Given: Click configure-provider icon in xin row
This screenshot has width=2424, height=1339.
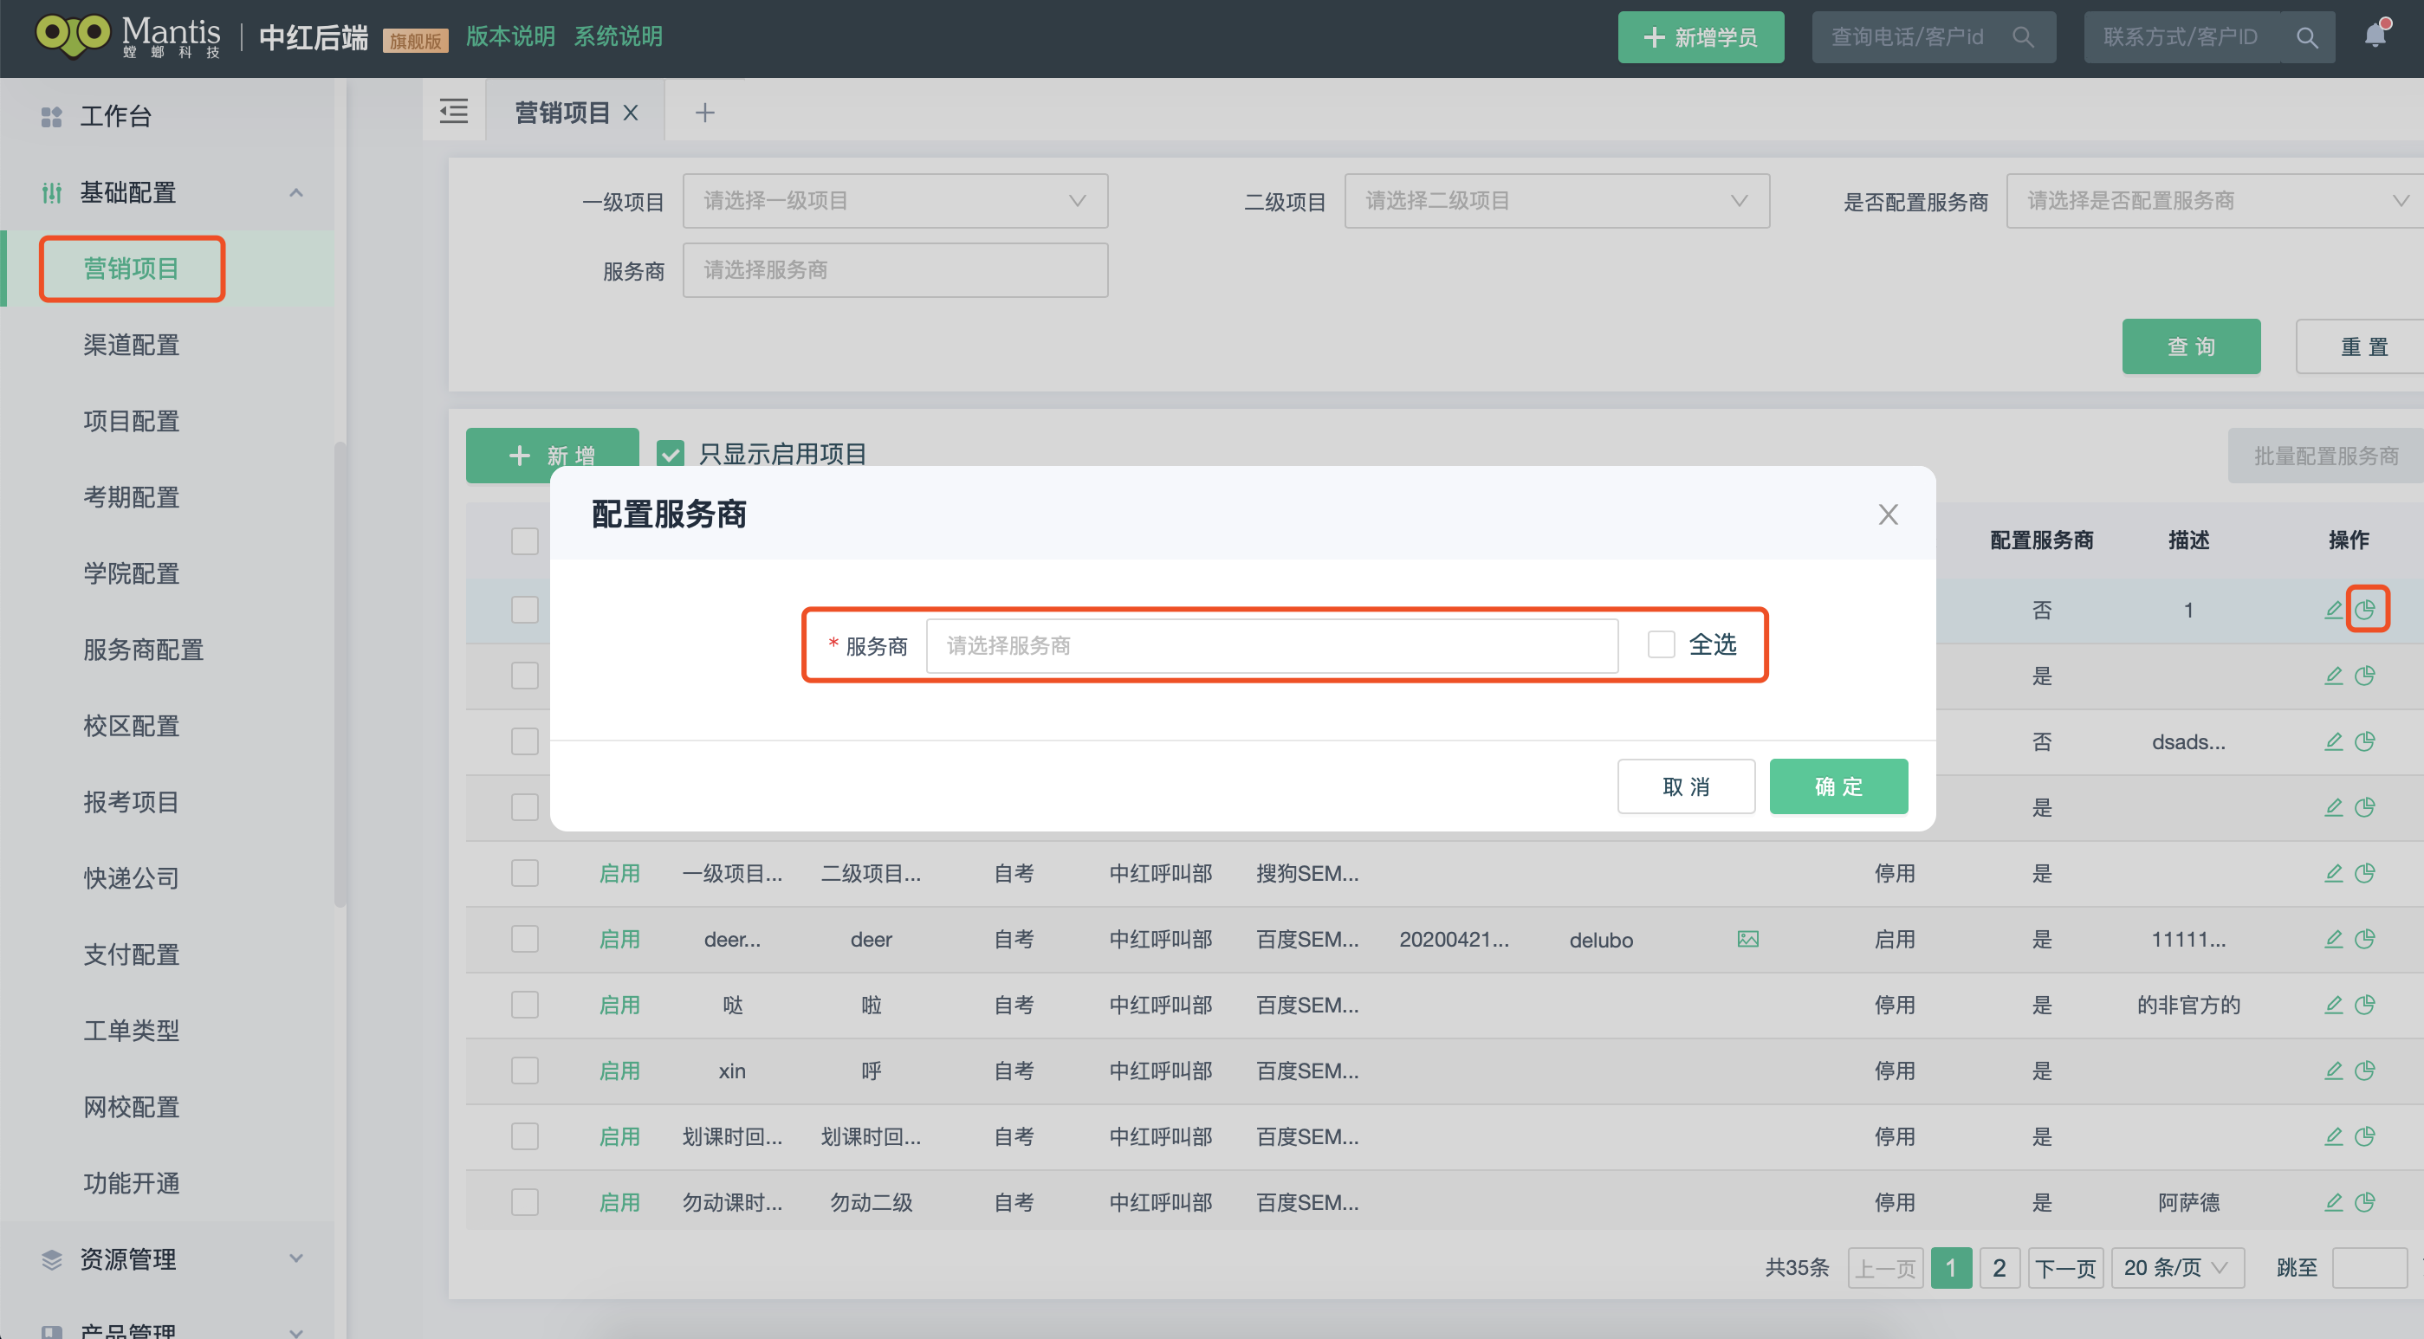Looking at the screenshot, I should coord(2365,1071).
